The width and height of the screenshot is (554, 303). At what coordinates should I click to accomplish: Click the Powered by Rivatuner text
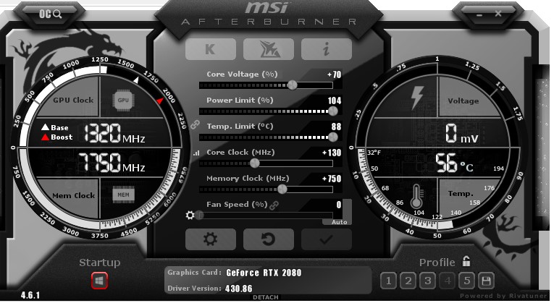click(x=503, y=296)
